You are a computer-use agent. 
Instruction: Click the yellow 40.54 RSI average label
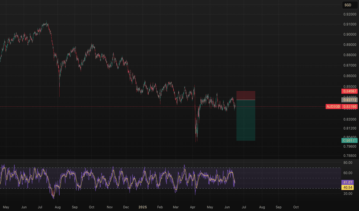click(x=347, y=188)
